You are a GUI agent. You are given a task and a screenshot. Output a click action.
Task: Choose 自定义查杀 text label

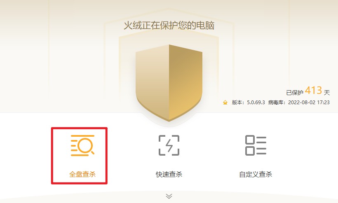tap(256, 174)
